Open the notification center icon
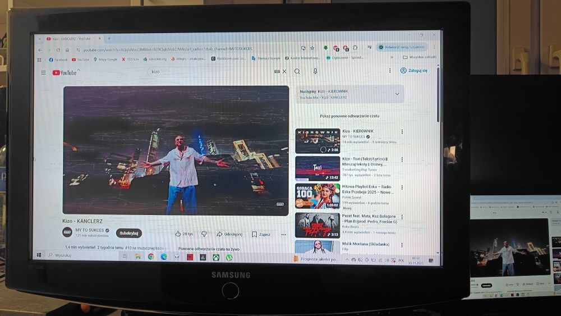Screen dimensions: 561x316 tap(431, 260)
